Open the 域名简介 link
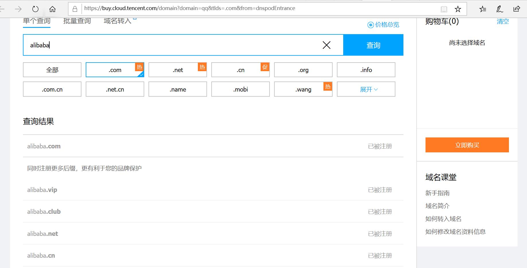Screen dimensions: 527x268 coord(438,206)
